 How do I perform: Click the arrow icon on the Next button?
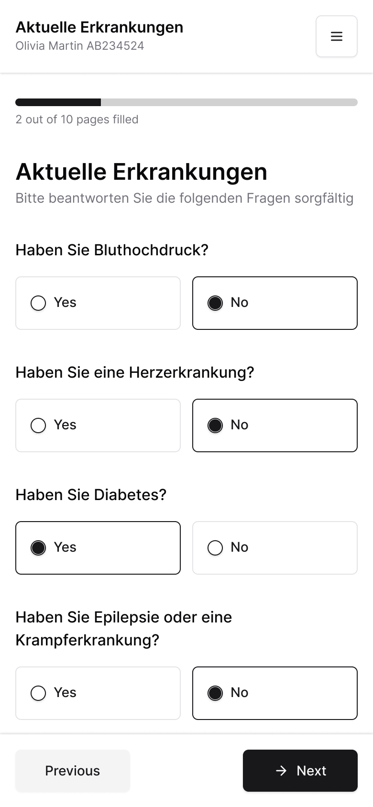pyautogui.click(x=281, y=770)
